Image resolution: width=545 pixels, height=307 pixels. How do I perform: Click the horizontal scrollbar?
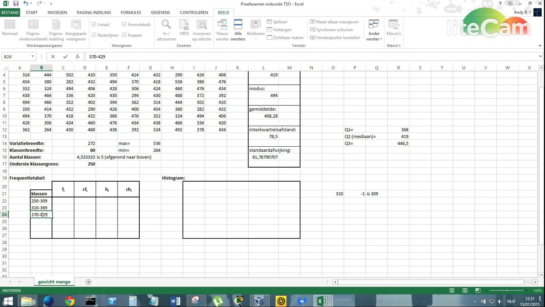pyautogui.click(x=431, y=282)
